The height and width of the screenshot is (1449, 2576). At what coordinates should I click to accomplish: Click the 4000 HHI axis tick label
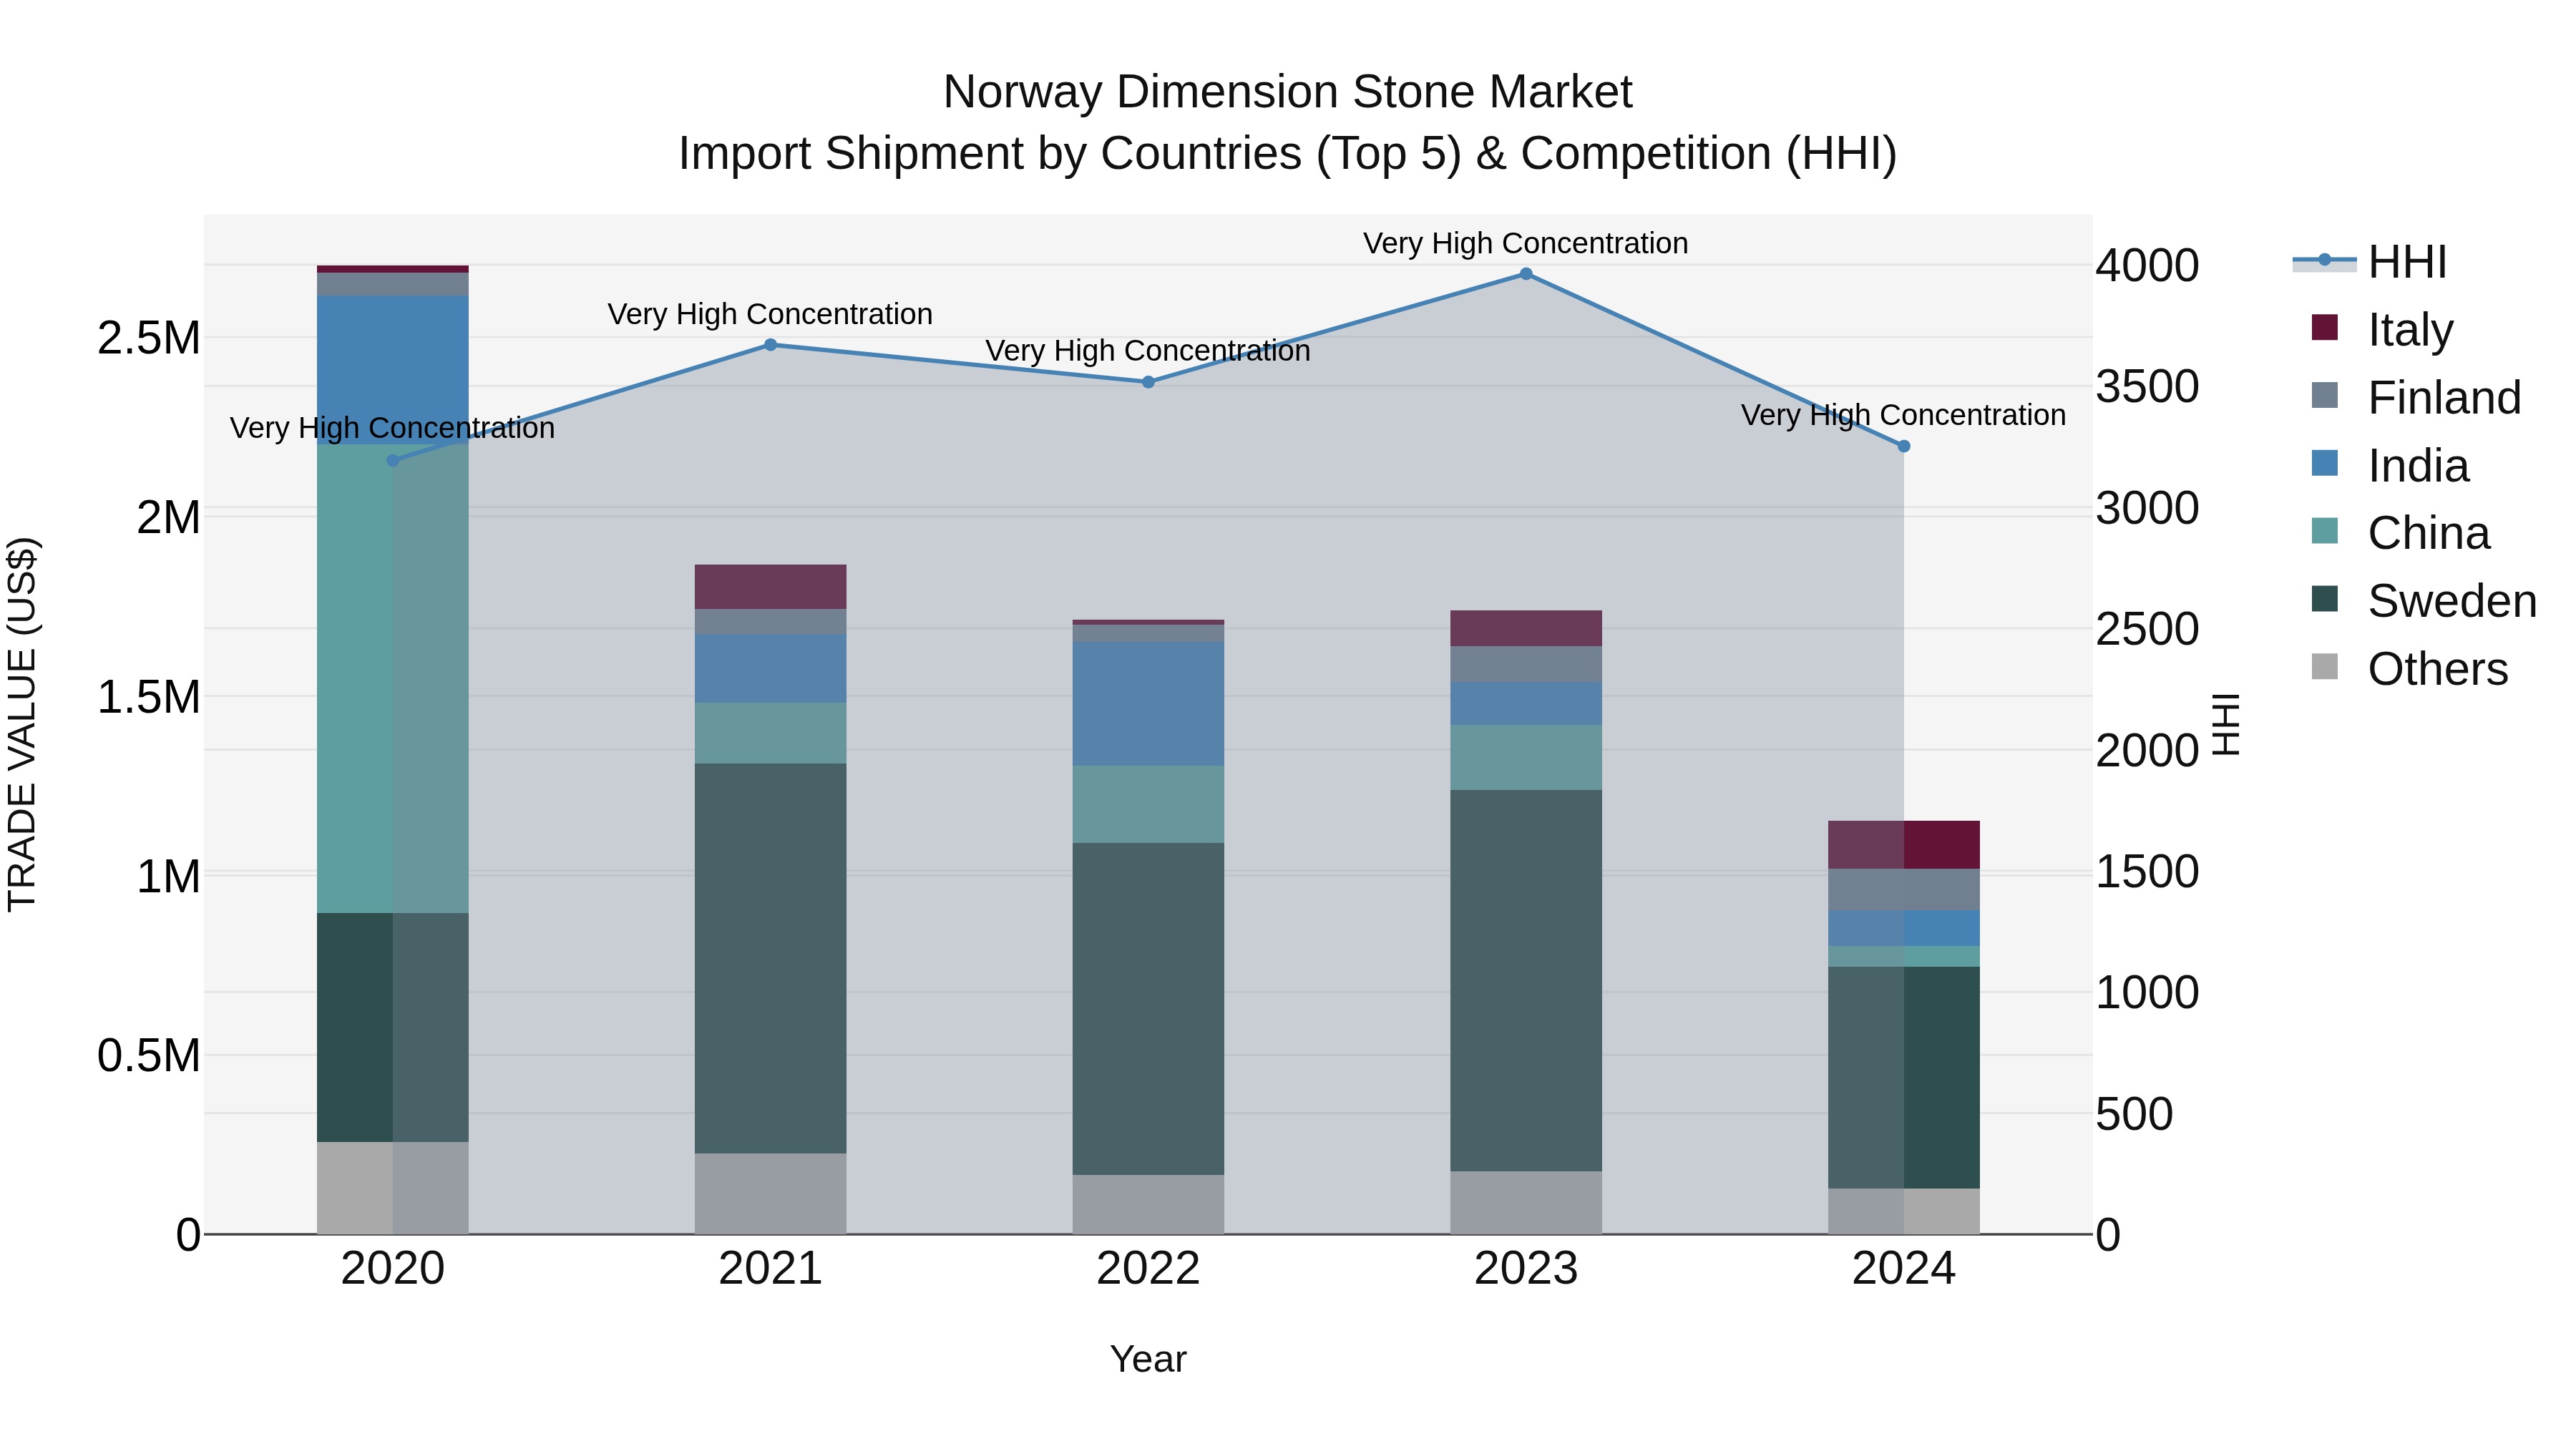(2148, 266)
